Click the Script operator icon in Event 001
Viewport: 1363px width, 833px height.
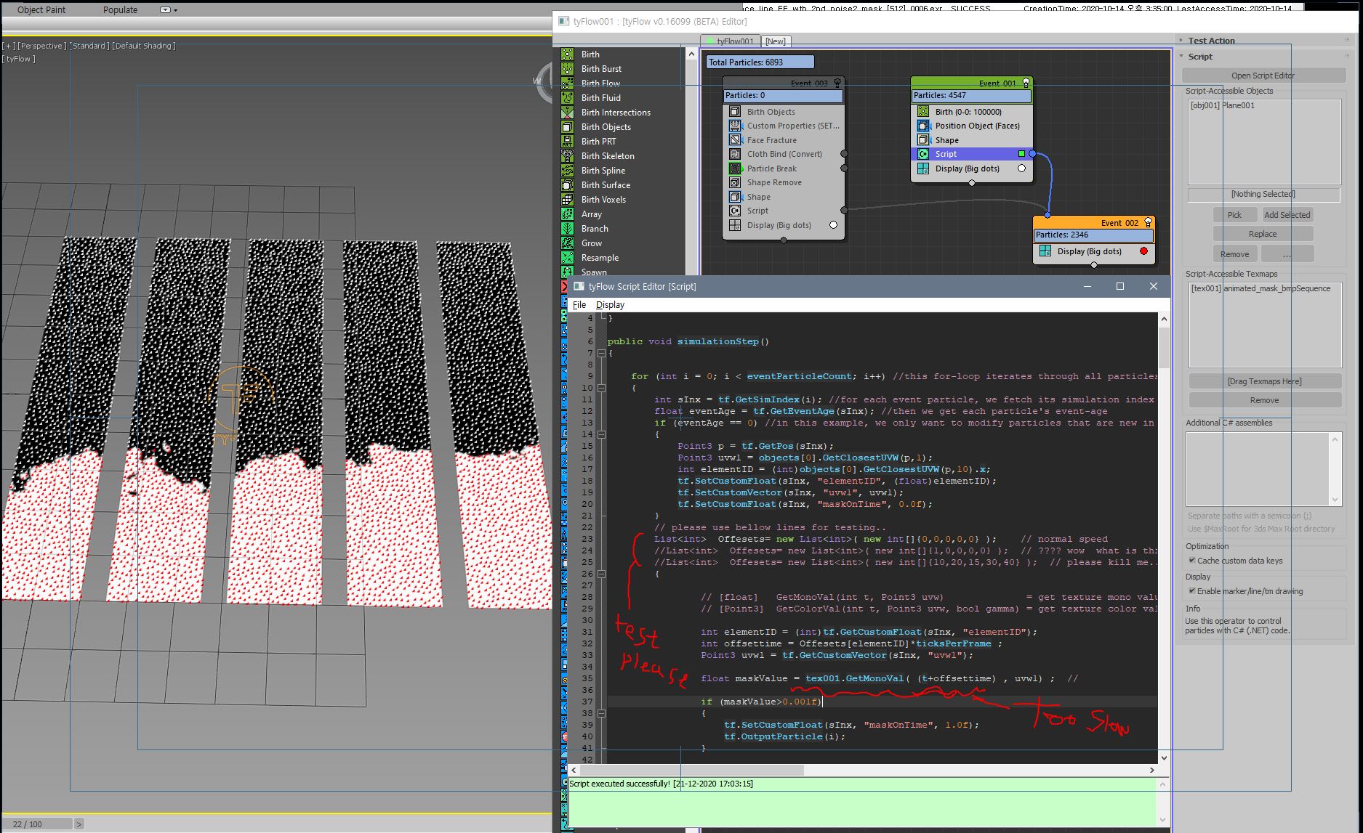click(923, 154)
